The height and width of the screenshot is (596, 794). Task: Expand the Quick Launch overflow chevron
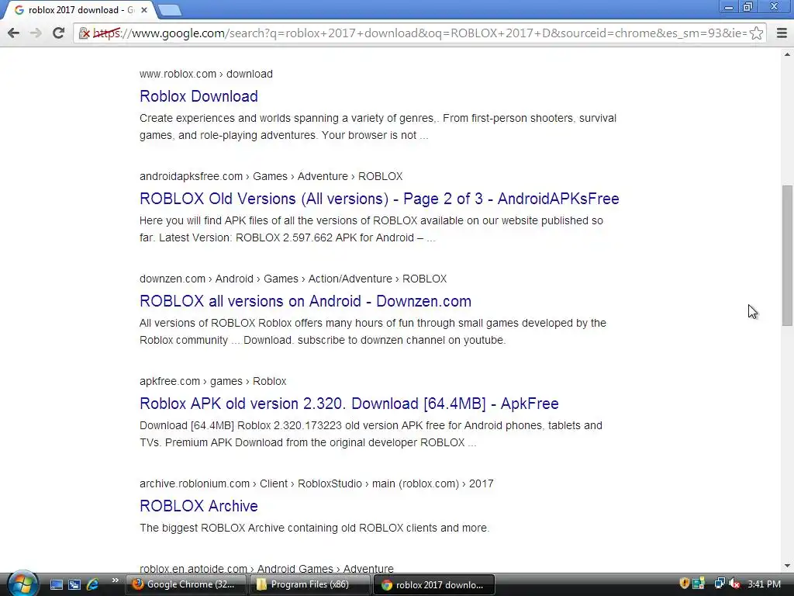(115, 580)
